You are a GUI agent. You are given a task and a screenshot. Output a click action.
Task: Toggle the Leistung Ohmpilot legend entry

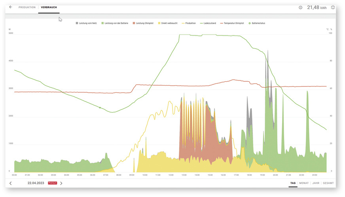(x=143, y=23)
